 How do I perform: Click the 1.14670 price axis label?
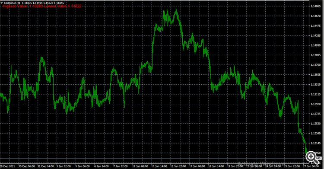click(x=316, y=16)
